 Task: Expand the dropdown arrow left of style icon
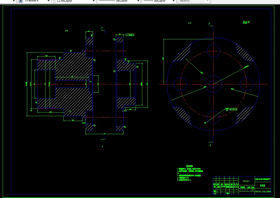(x=14, y=1)
